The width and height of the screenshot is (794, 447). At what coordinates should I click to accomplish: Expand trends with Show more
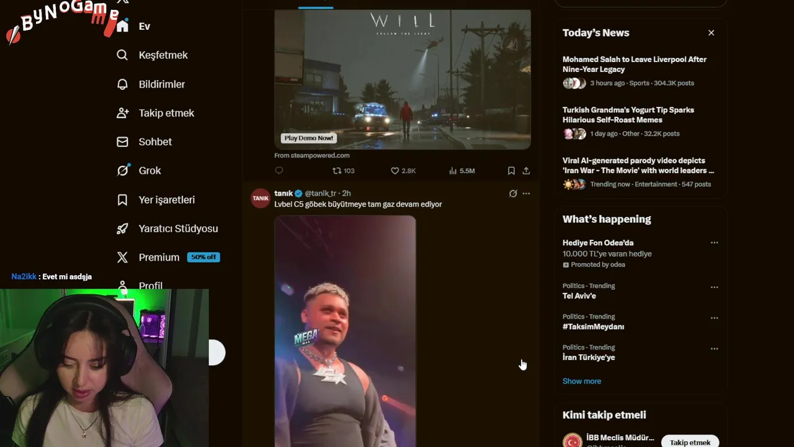581,381
